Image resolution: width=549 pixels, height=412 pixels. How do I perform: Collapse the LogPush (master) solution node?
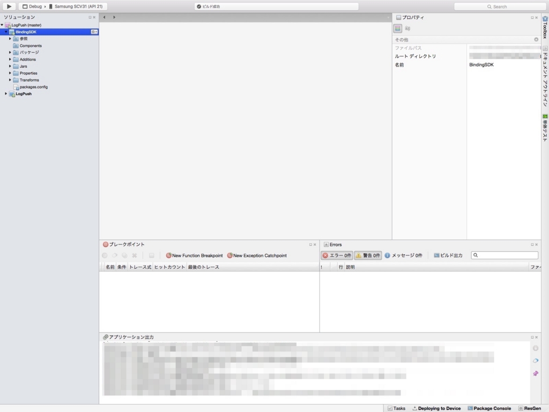click(2, 25)
